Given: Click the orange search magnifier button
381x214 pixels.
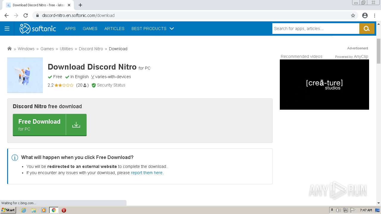Looking at the screenshot, I should pos(367,29).
